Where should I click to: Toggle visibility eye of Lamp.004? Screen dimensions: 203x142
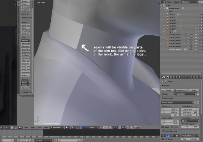[x=196, y=29]
